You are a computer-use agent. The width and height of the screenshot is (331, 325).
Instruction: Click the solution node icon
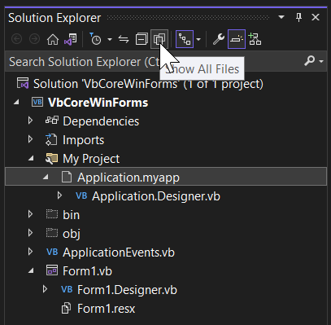click(x=23, y=83)
